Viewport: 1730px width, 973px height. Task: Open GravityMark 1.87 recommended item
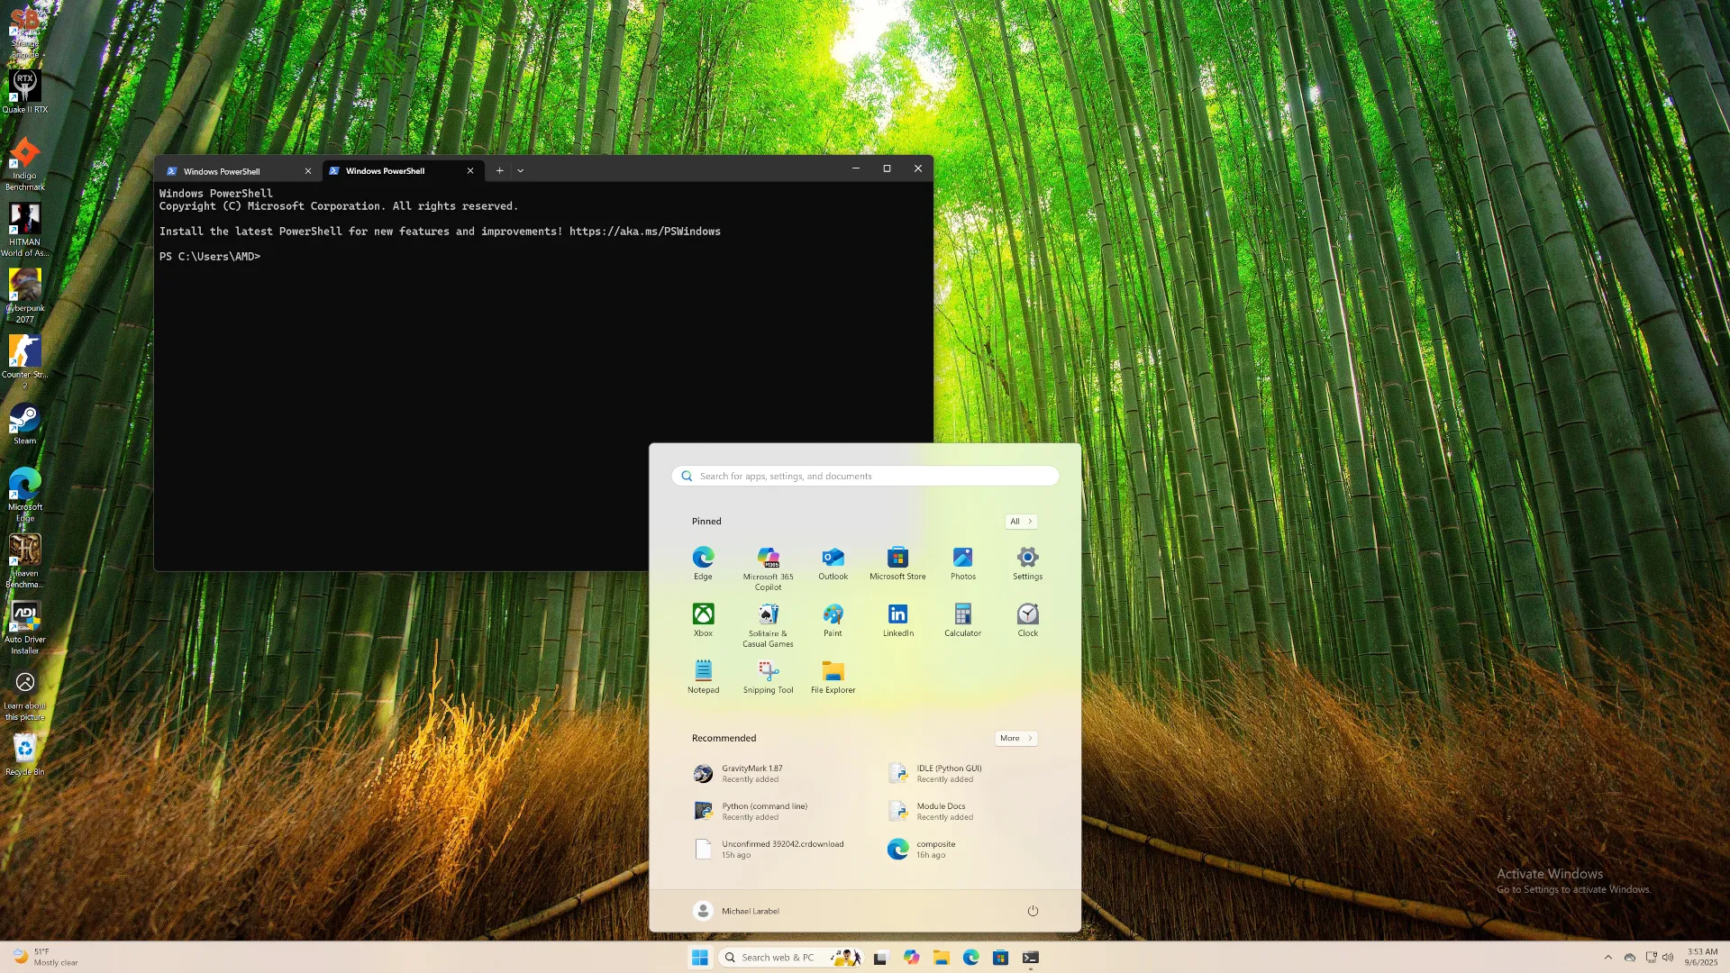pos(751,774)
